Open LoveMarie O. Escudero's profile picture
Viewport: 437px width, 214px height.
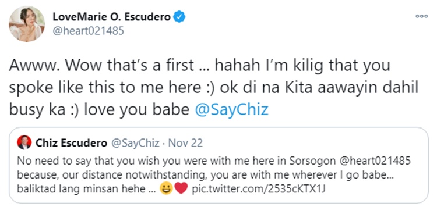[x=27, y=24]
